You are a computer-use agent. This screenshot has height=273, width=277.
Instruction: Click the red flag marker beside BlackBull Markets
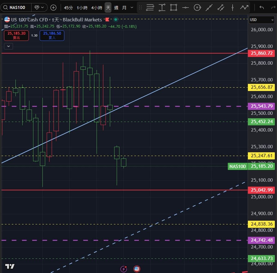click(107, 19)
